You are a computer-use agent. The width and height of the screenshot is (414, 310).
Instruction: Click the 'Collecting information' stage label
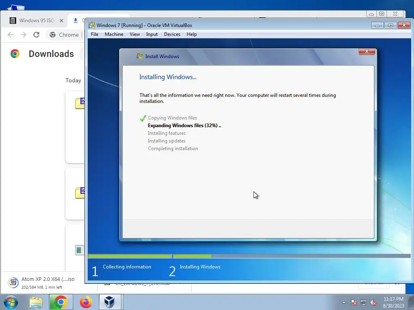click(127, 267)
